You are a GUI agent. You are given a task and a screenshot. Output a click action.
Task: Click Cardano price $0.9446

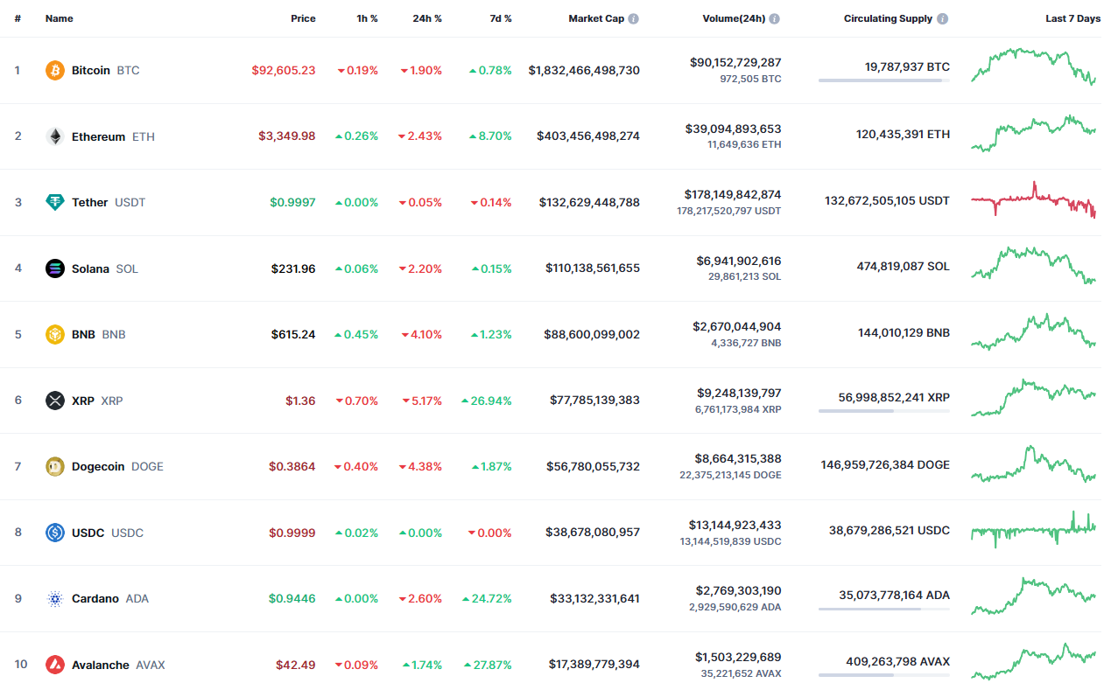(292, 599)
